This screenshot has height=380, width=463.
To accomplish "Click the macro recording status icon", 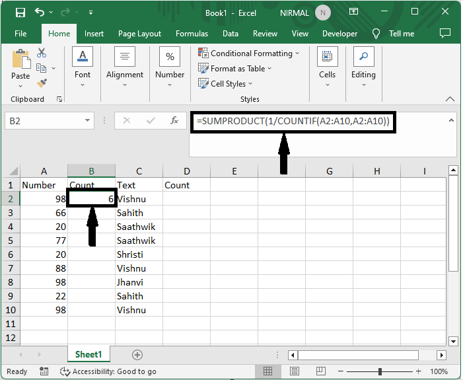I will pyautogui.click(x=44, y=371).
